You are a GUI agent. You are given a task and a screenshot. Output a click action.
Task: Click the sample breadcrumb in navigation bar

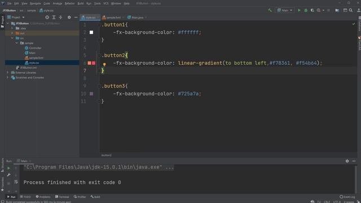click(x=32, y=11)
